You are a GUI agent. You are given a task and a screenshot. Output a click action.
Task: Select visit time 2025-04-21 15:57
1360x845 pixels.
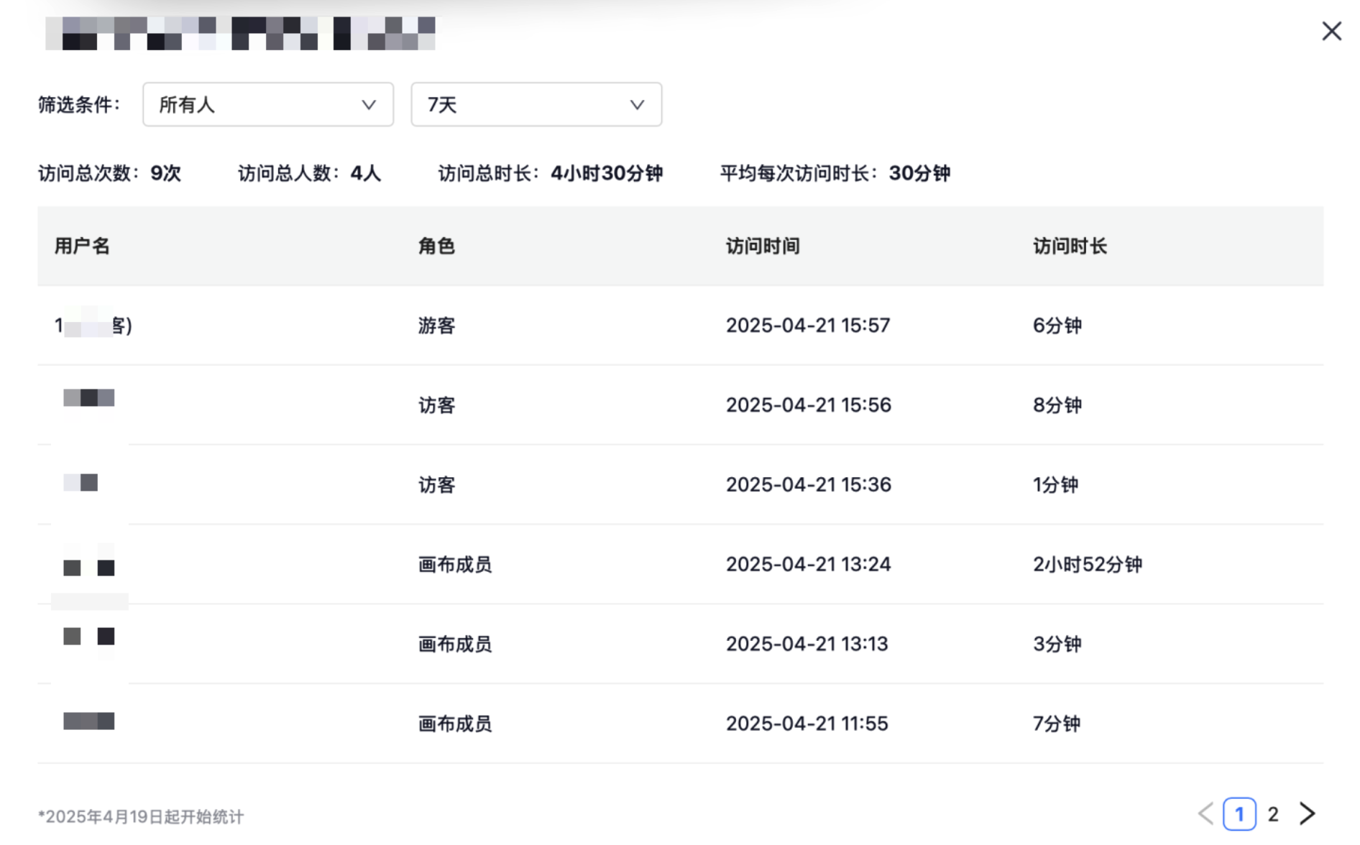[x=808, y=325]
